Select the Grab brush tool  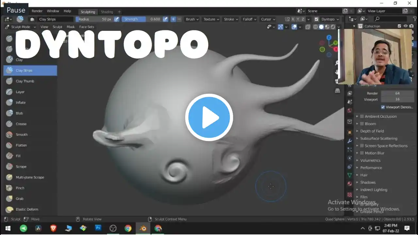pyautogui.click(x=20, y=199)
